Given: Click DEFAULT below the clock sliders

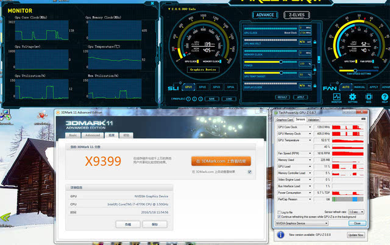Looking at the screenshot, I should click(x=283, y=97).
